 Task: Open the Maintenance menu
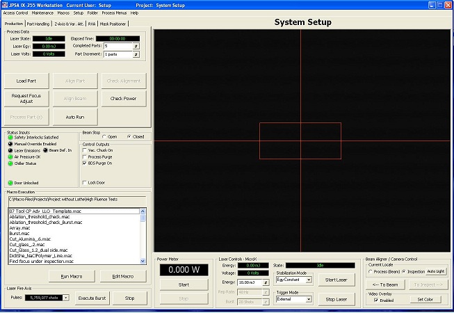pos(42,13)
